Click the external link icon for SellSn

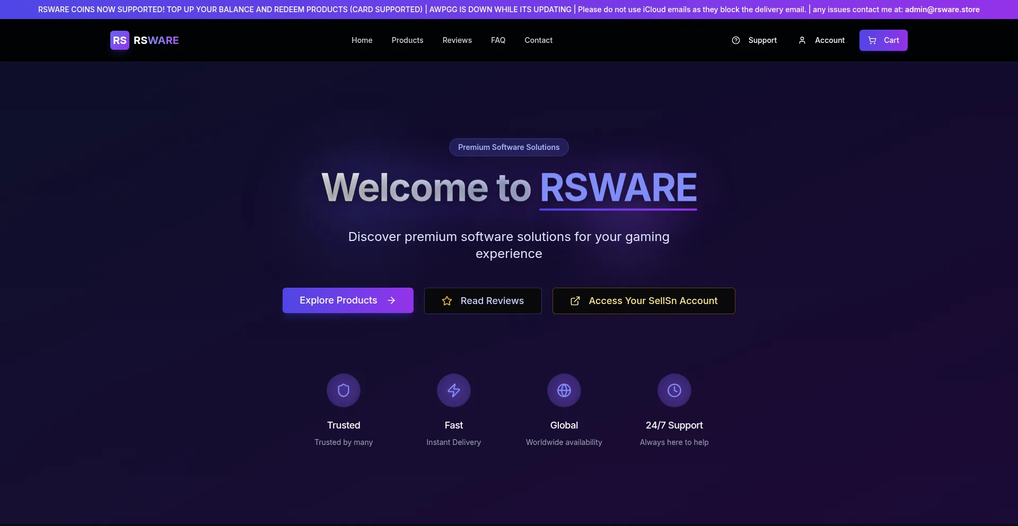coord(575,301)
